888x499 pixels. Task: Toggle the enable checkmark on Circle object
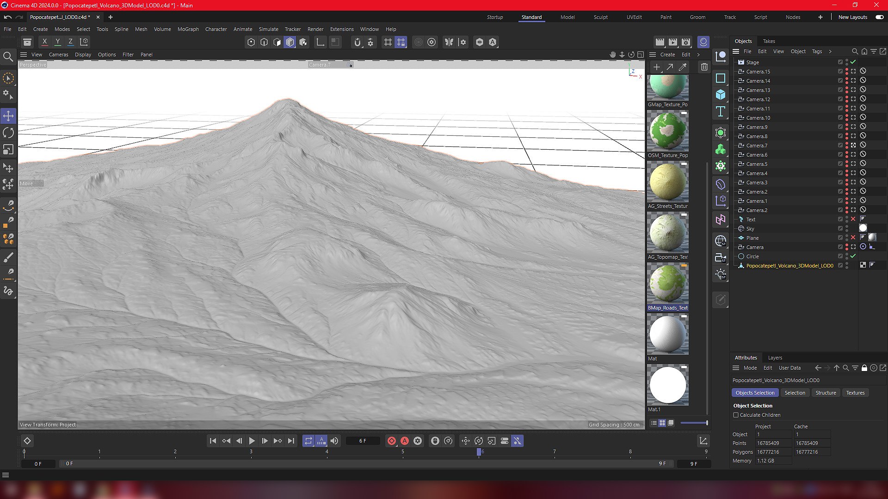(x=853, y=256)
